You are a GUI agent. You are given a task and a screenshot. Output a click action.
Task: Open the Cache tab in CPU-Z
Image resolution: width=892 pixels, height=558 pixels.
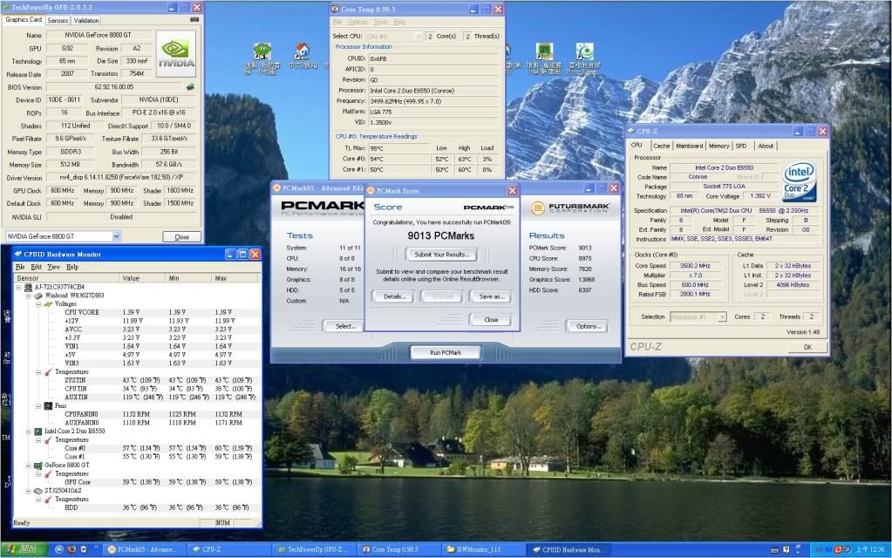pyautogui.click(x=662, y=146)
